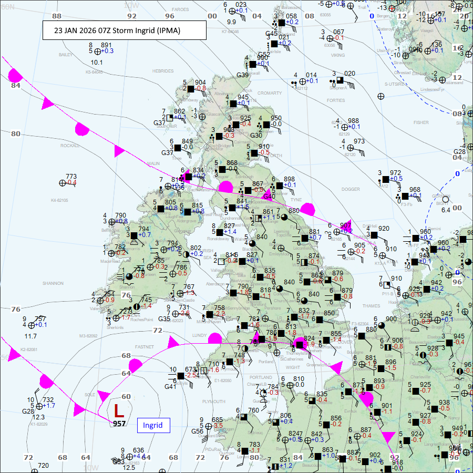This screenshot has width=473, height=473.
Task: Click the SHANNON sea area label
Action: coord(53,283)
